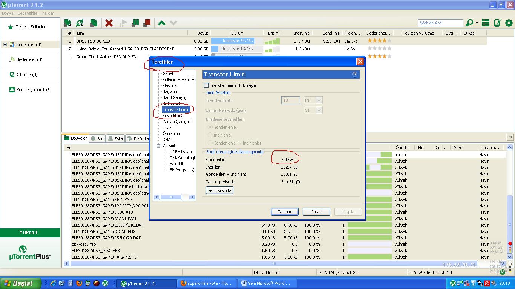Click the µTorrent quick launch icon
The image size is (515, 289).
105,283
